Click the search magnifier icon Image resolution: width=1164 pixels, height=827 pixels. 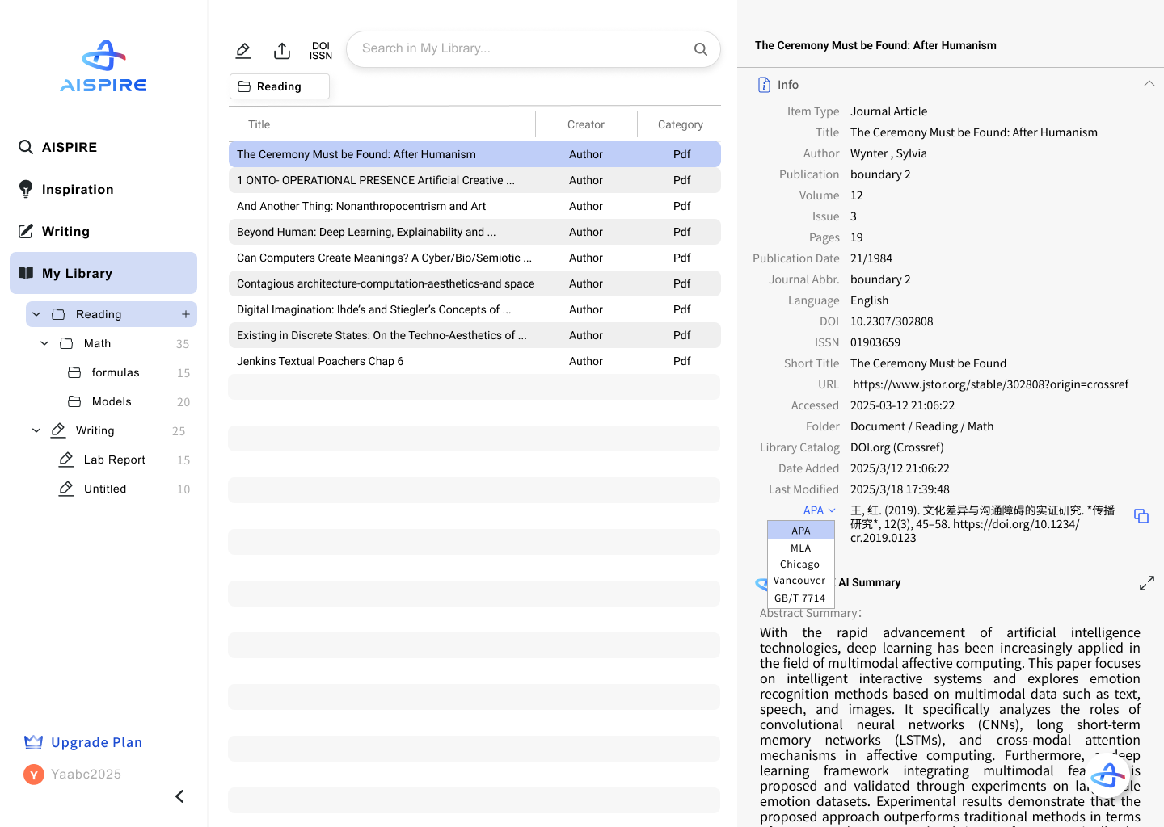pyautogui.click(x=700, y=48)
